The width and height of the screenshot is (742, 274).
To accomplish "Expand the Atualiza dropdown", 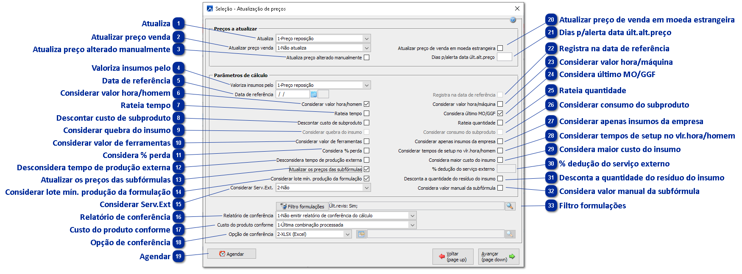I will [x=366, y=39].
